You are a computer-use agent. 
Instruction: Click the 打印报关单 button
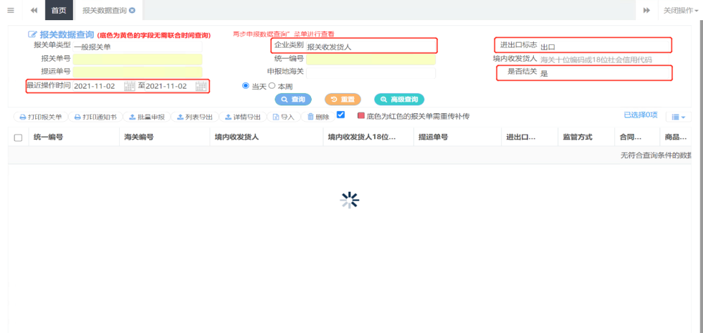coord(40,117)
